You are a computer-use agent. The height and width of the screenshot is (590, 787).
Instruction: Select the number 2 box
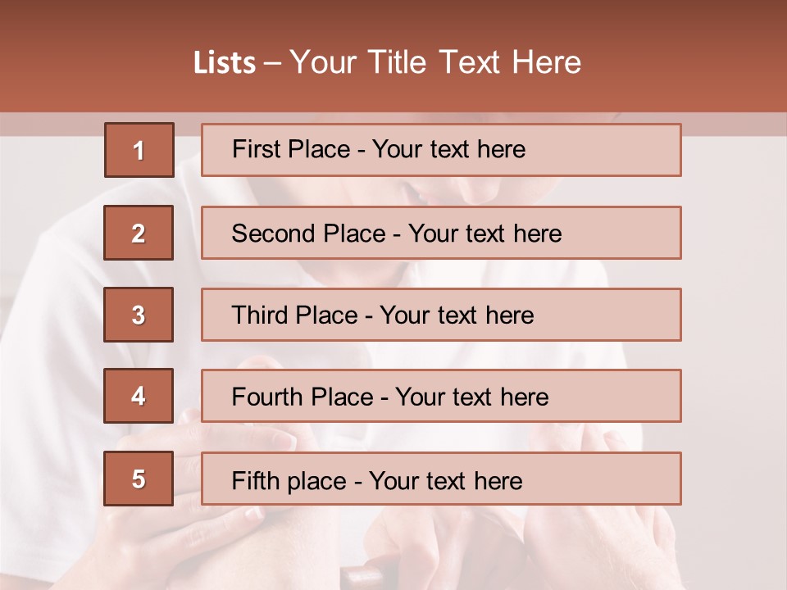tap(139, 233)
